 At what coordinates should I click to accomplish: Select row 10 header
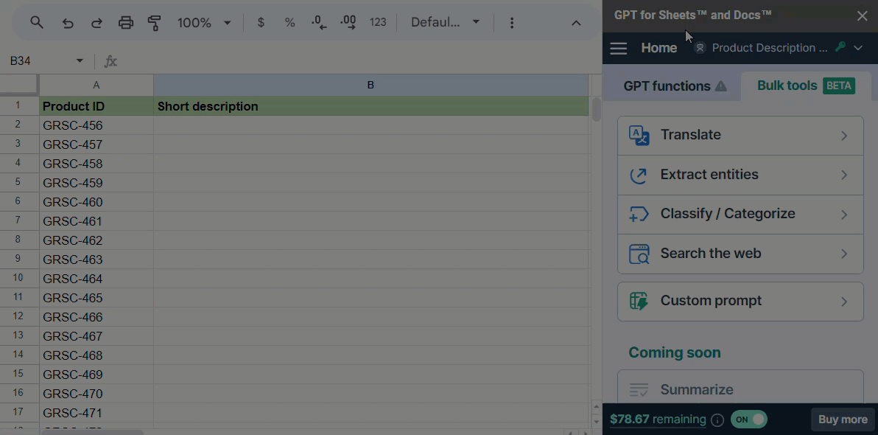(x=19, y=279)
